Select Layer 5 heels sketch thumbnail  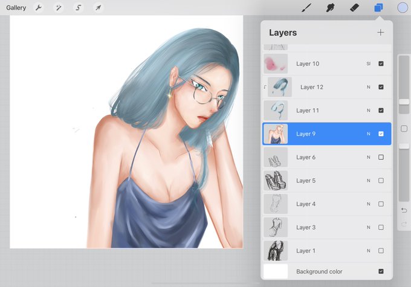276,180
